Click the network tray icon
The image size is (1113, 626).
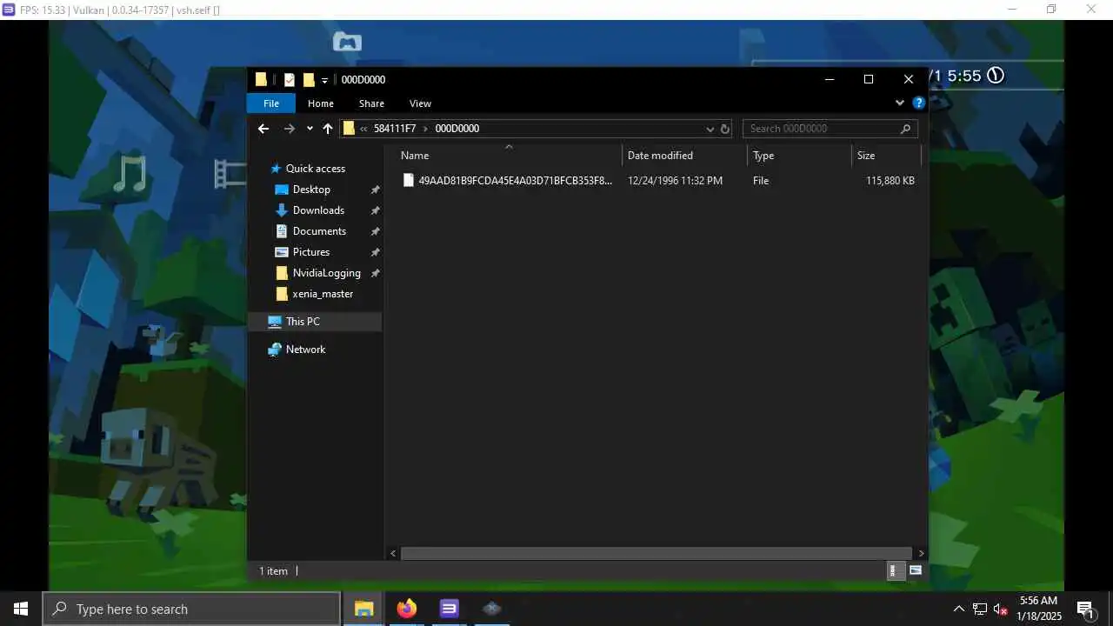point(980,609)
